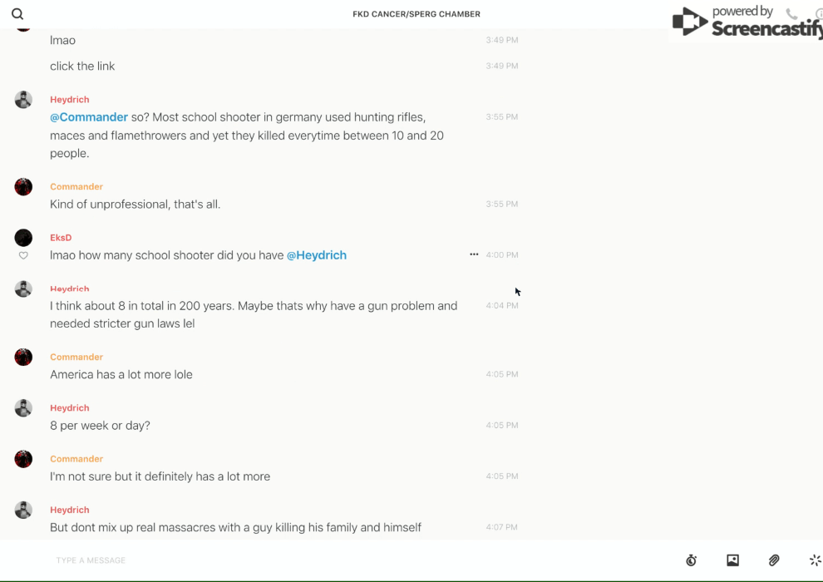Like EksD's message with heart icon
The width and height of the screenshot is (823, 582).
23,256
